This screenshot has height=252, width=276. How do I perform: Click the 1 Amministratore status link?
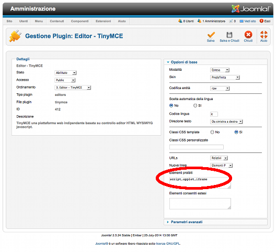click(214, 21)
